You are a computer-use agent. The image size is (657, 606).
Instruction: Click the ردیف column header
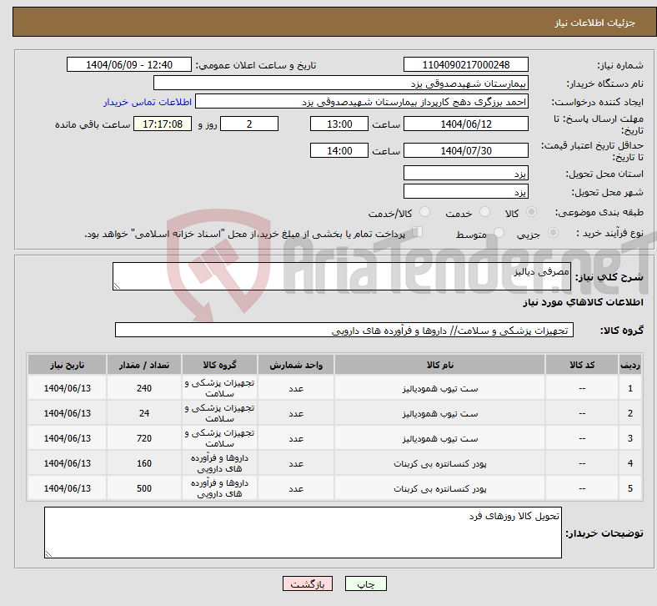tap(630, 365)
